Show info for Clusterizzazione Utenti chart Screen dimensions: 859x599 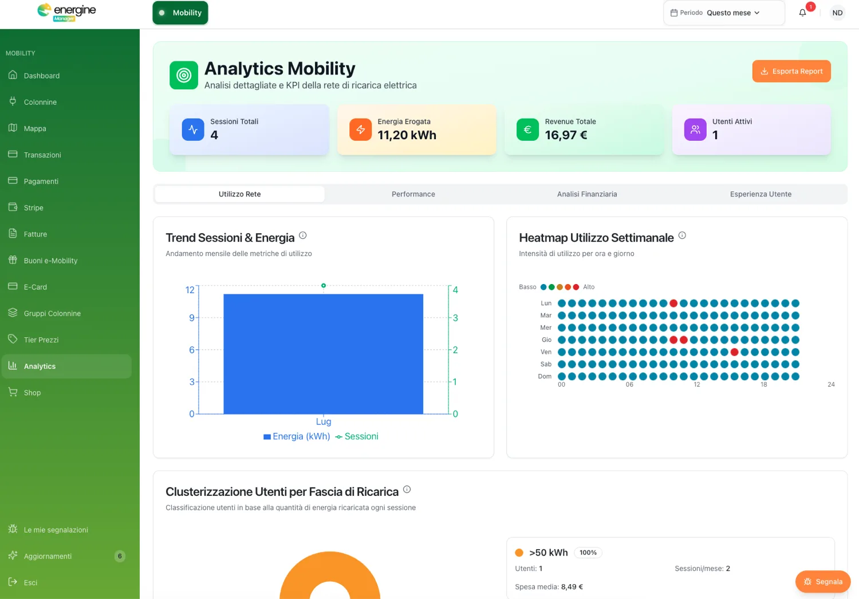(x=407, y=490)
